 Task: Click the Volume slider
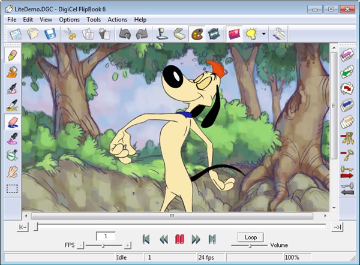(x=250, y=245)
